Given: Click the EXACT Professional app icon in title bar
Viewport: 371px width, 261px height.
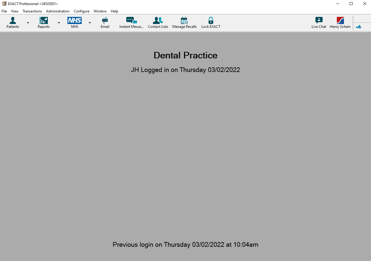Looking at the screenshot, I should tap(4, 4).
